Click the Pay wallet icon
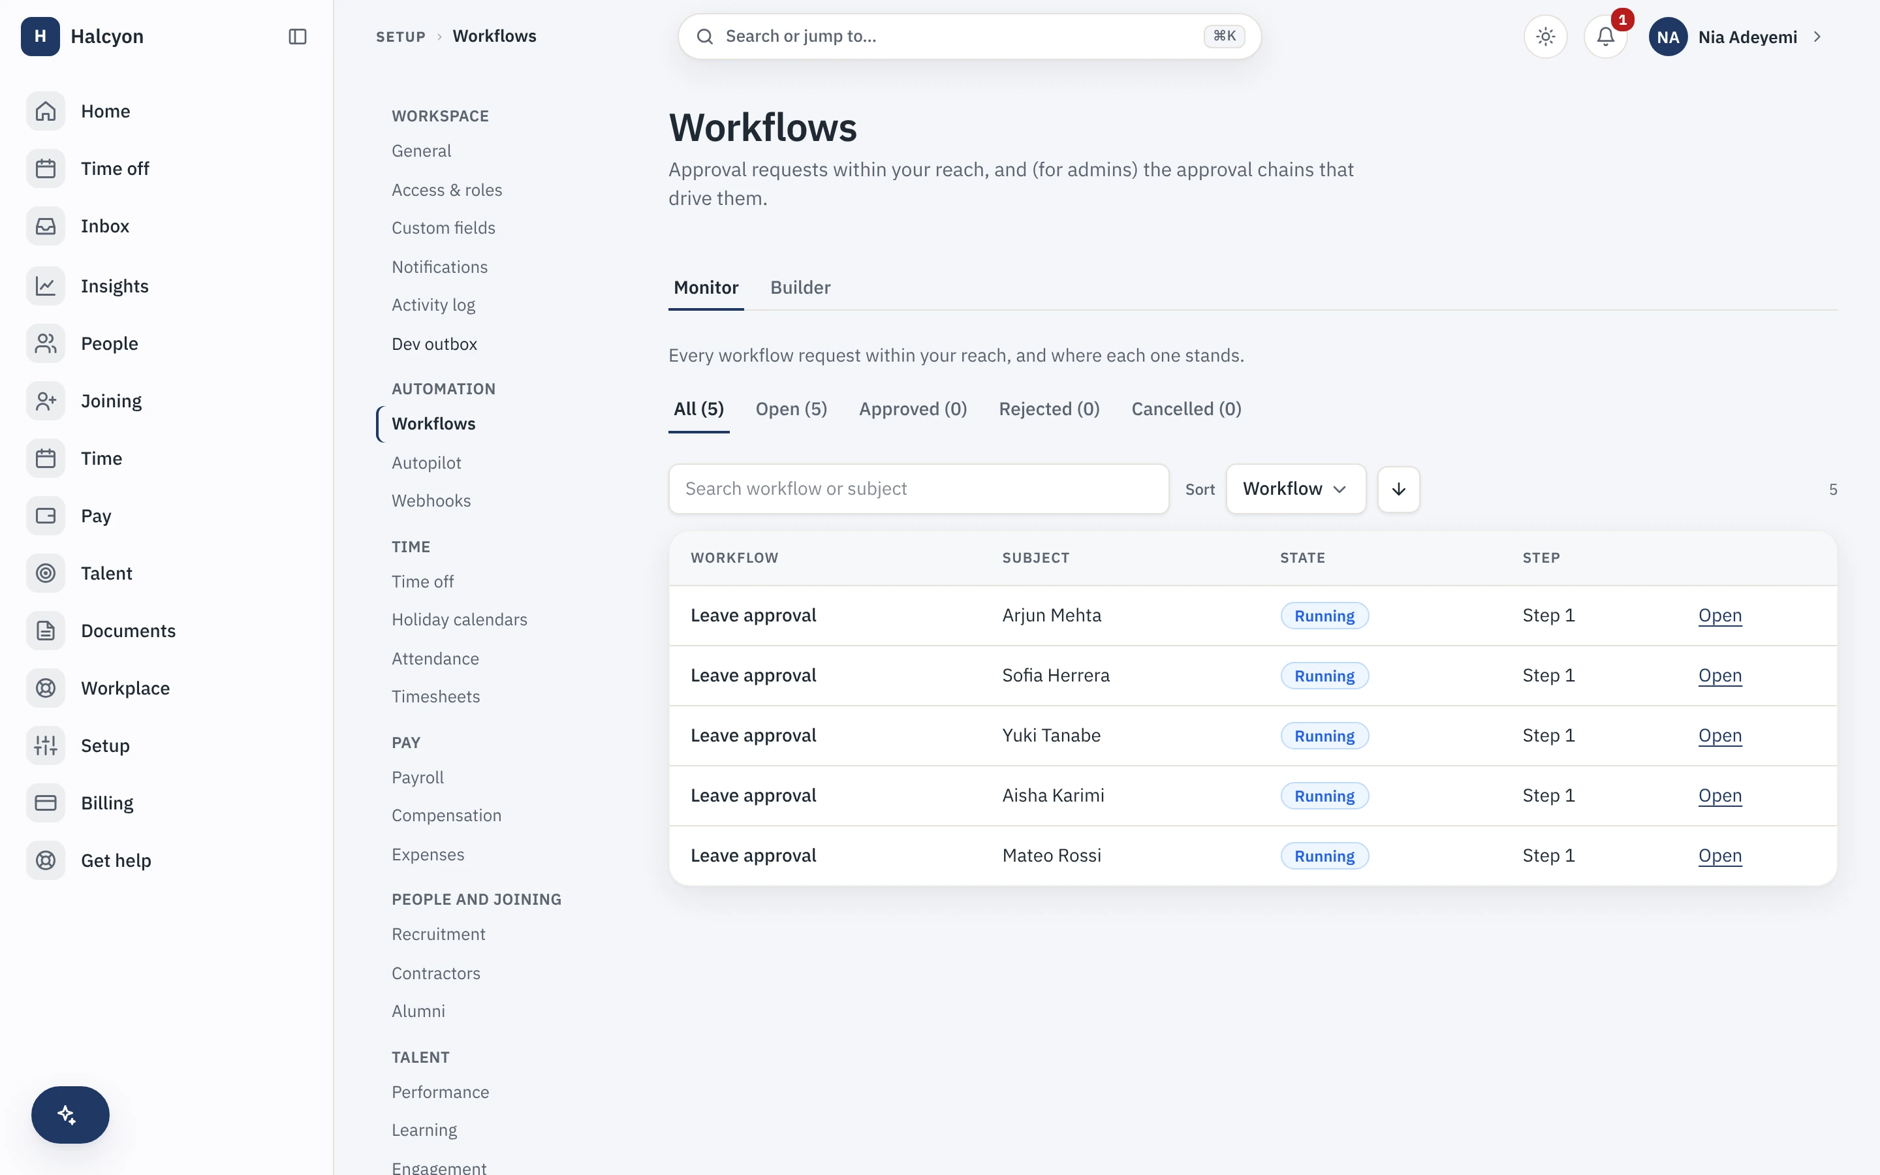 [x=46, y=516]
